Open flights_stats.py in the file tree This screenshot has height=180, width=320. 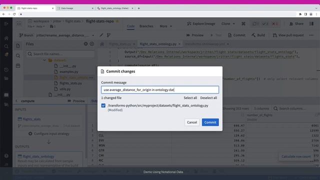pyautogui.click(x=70, y=83)
